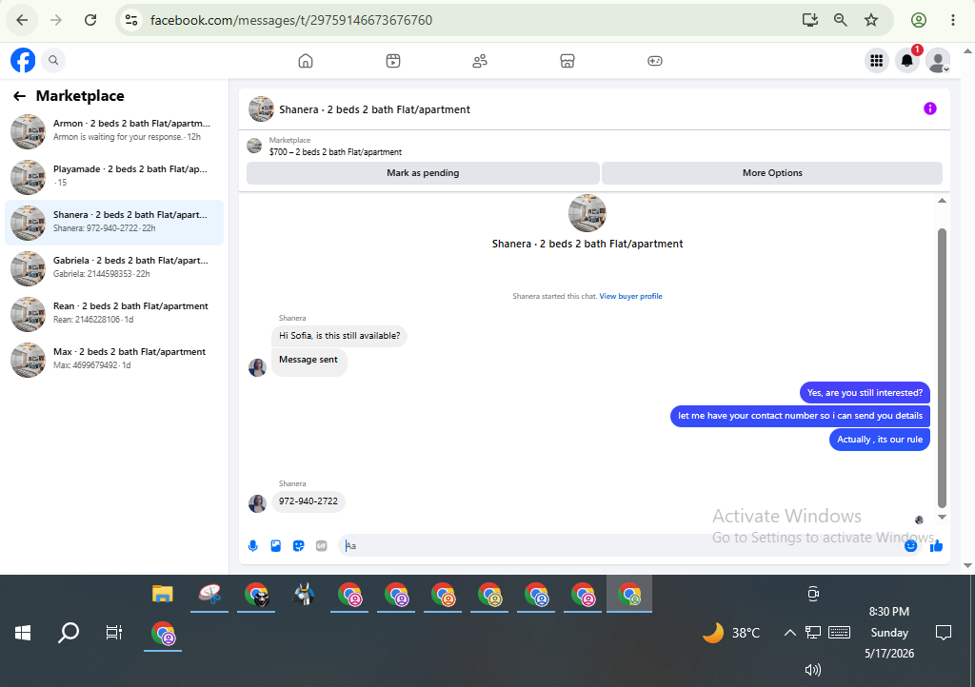Image resolution: width=975 pixels, height=687 pixels.
Task: Open View buyer profile link
Action: coord(630,296)
